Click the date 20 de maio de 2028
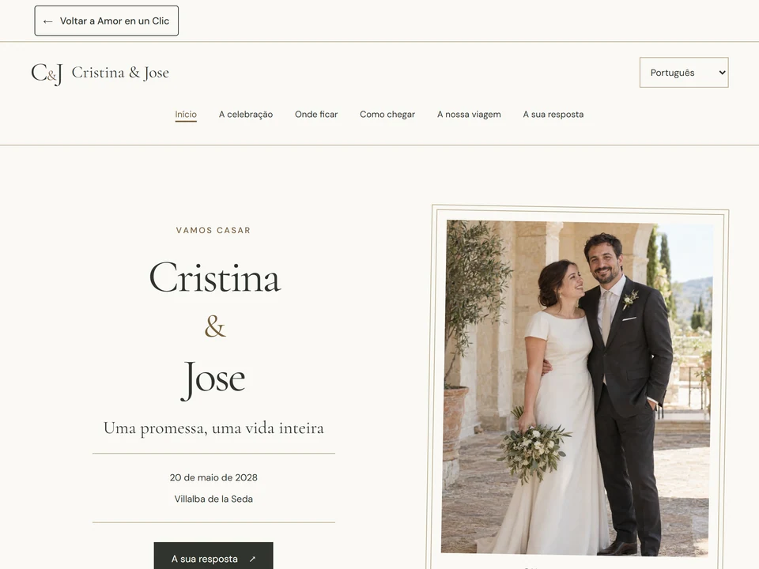 (x=213, y=477)
